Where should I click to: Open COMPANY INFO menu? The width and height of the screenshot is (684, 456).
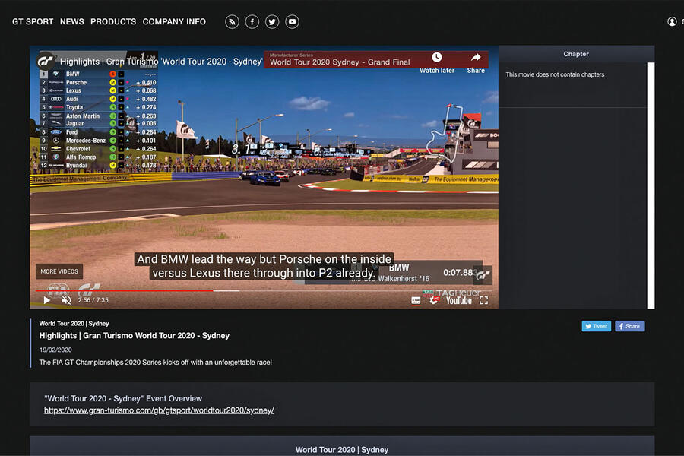click(x=174, y=21)
